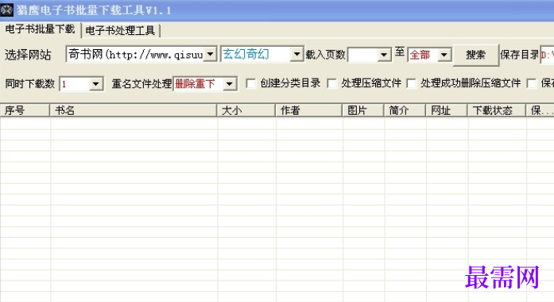Sort list by 大小 column
This screenshot has width=554, height=302.
coord(246,111)
